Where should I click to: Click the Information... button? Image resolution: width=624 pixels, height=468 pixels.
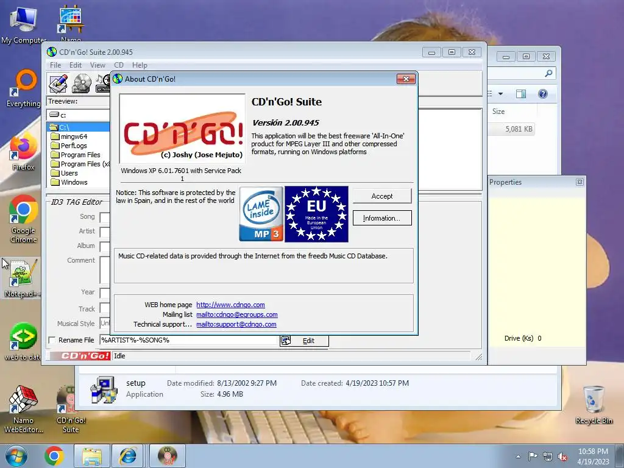(x=382, y=218)
